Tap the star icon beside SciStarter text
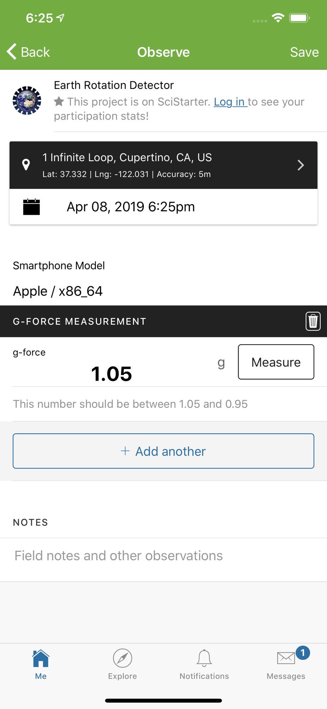 click(59, 102)
